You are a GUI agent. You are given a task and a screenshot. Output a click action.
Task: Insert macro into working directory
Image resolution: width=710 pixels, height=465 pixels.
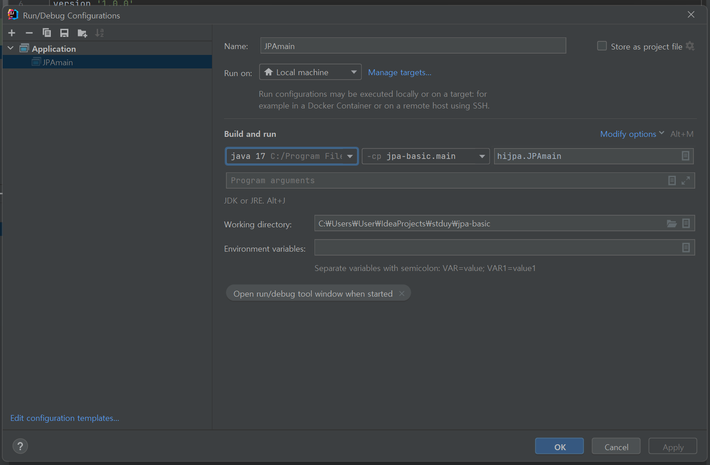[x=686, y=223]
